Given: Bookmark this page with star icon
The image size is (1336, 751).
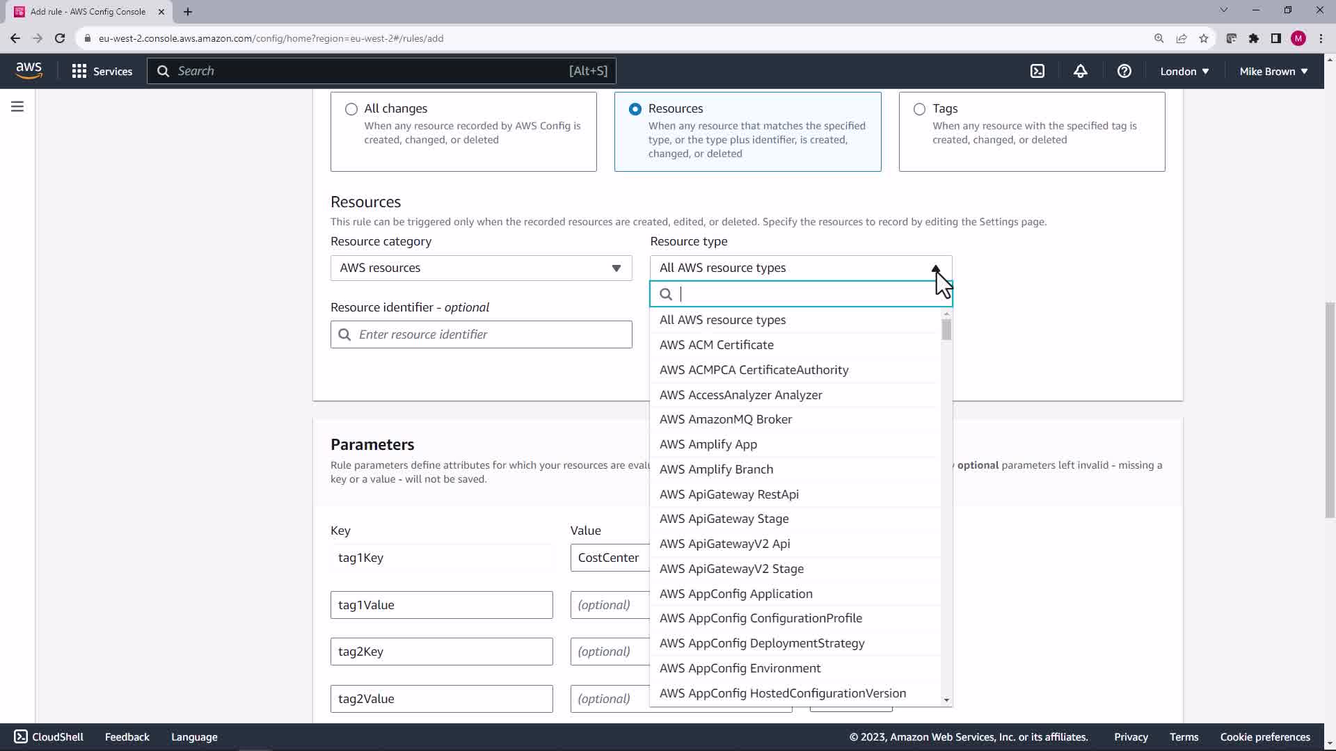Looking at the screenshot, I should coord(1204,38).
